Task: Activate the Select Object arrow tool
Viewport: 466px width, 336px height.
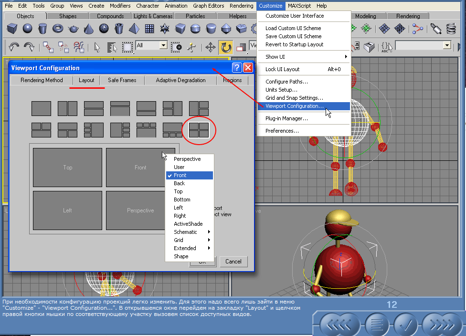Action: [97, 47]
